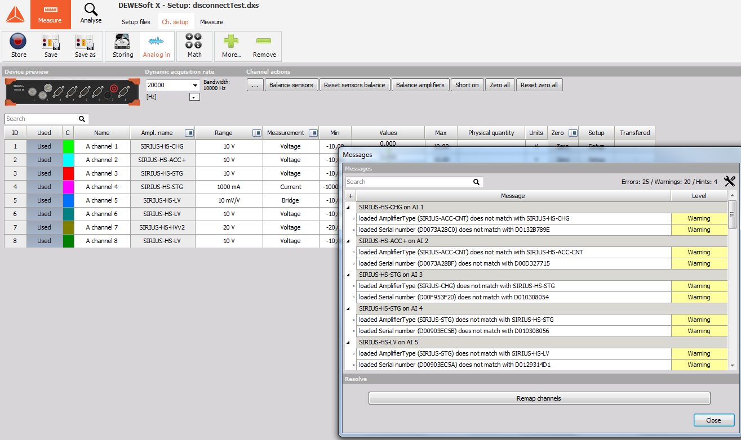Toggle Used for A channel 8
741x440 pixels.
click(x=44, y=241)
